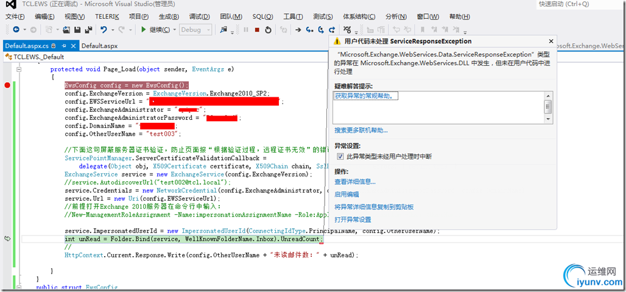Screen dimensions: 626x292
Task: Open the 帮助(H) menu
Action: click(460, 16)
